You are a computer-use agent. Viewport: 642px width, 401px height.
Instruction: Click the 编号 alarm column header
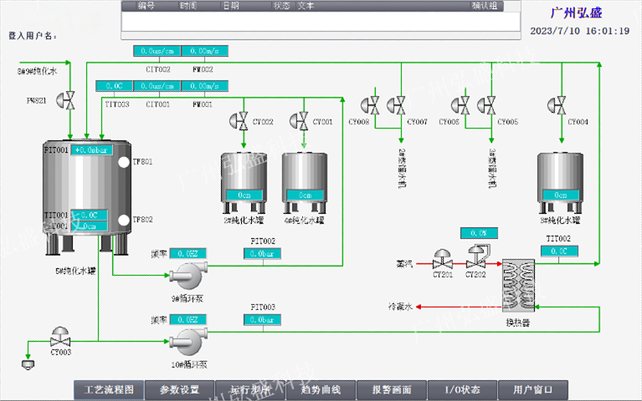click(x=146, y=6)
